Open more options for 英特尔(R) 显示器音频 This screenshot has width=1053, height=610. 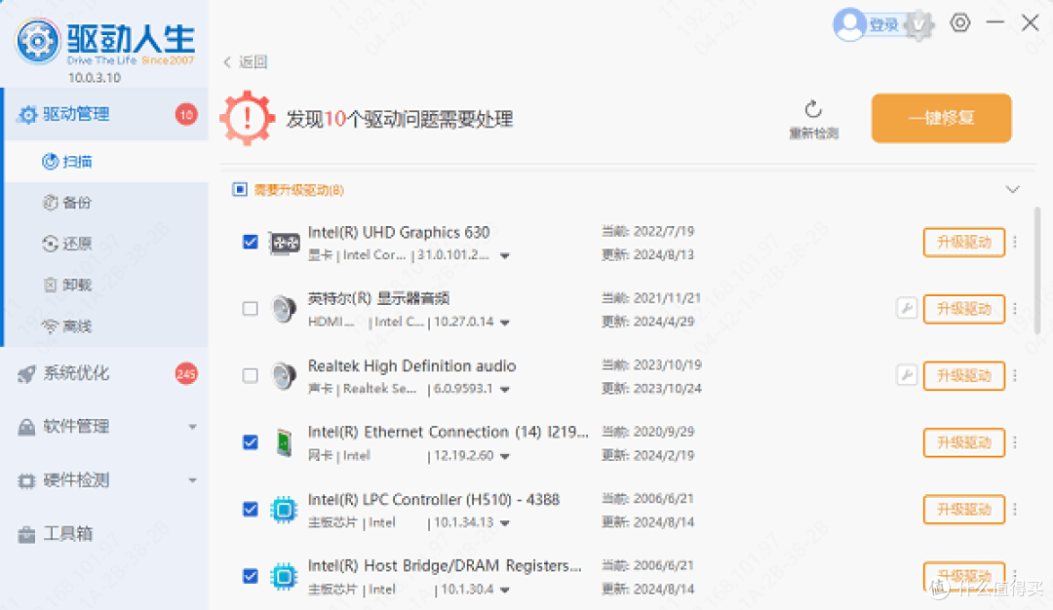coord(1015,309)
